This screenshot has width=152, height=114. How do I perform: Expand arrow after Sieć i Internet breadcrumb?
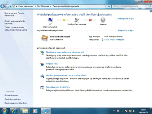pyautogui.click(x=51, y=6)
